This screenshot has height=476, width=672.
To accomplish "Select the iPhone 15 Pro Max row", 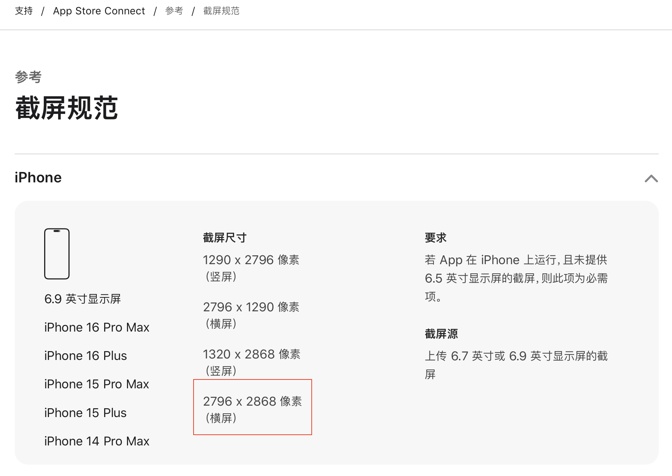I will pos(96,384).
